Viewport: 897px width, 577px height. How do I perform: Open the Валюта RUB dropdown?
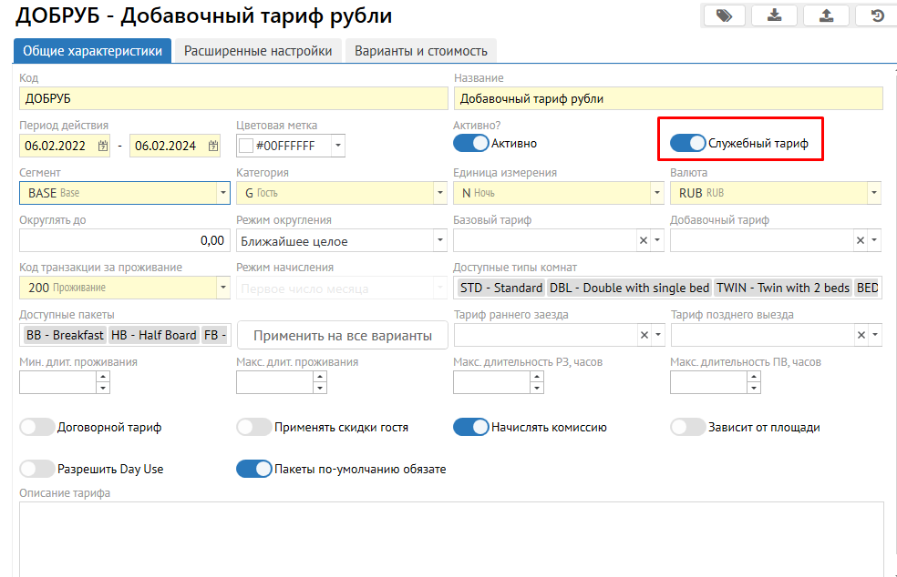click(x=874, y=193)
